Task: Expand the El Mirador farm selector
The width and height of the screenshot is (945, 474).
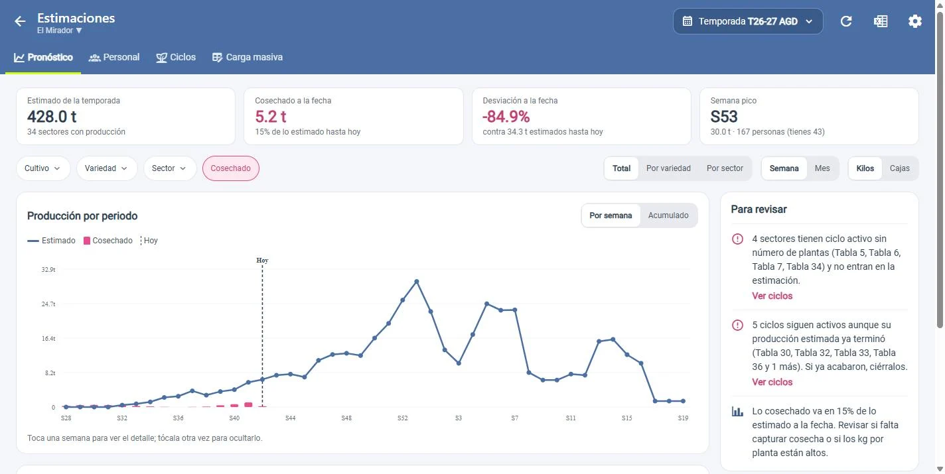Action: 60,30
